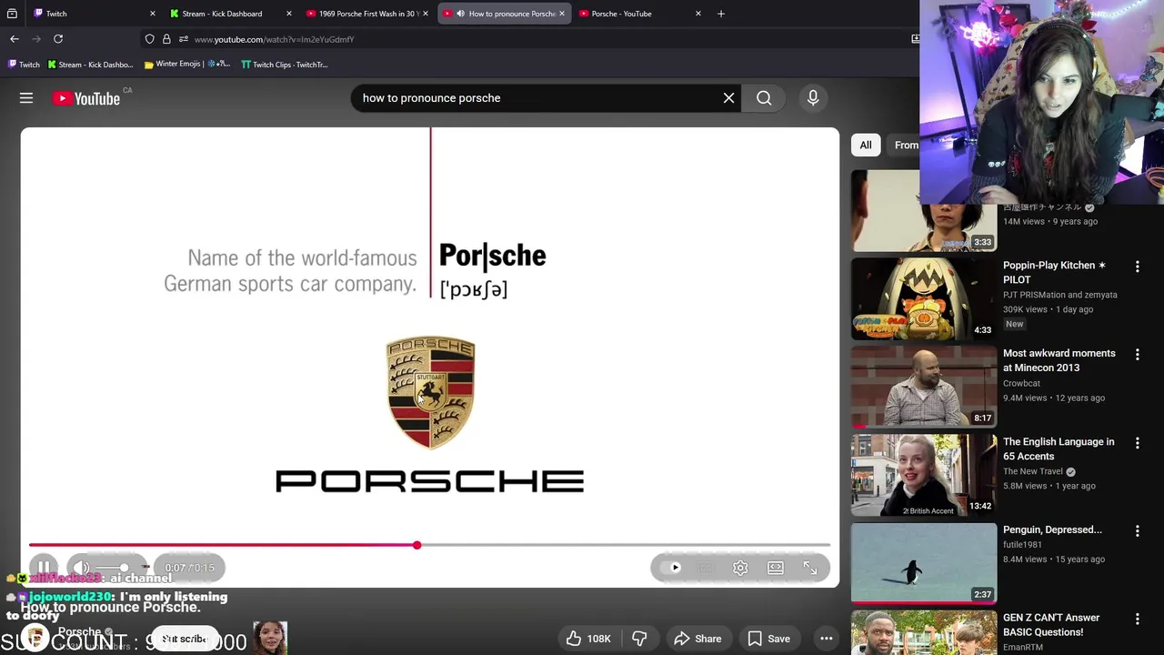
Task: Select the All filter chip
Action: (x=866, y=145)
